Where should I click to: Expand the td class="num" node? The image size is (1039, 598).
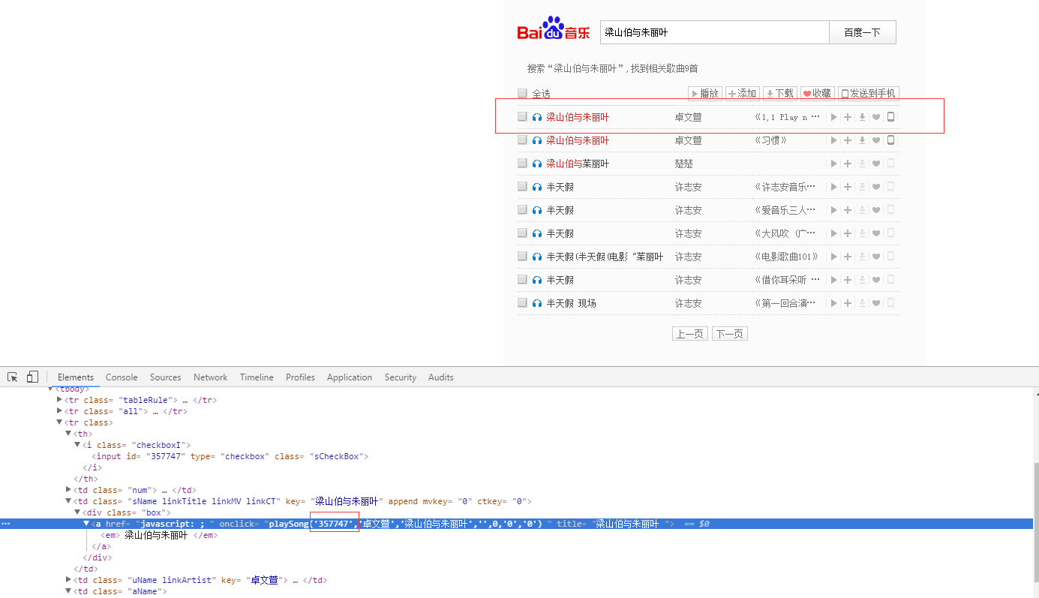68,490
